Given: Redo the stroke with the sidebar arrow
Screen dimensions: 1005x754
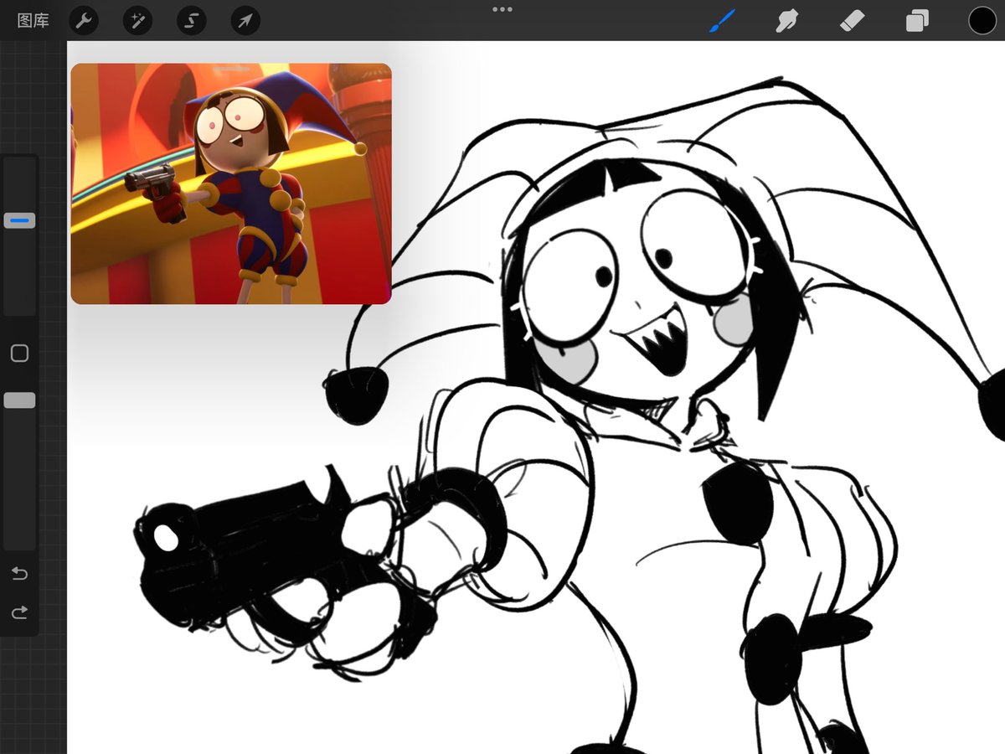Looking at the screenshot, I should click(x=19, y=613).
